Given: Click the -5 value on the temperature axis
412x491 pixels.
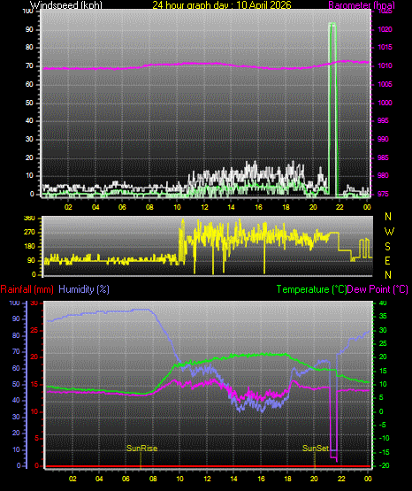Looking at the screenshot, I should pyautogui.click(x=383, y=425).
